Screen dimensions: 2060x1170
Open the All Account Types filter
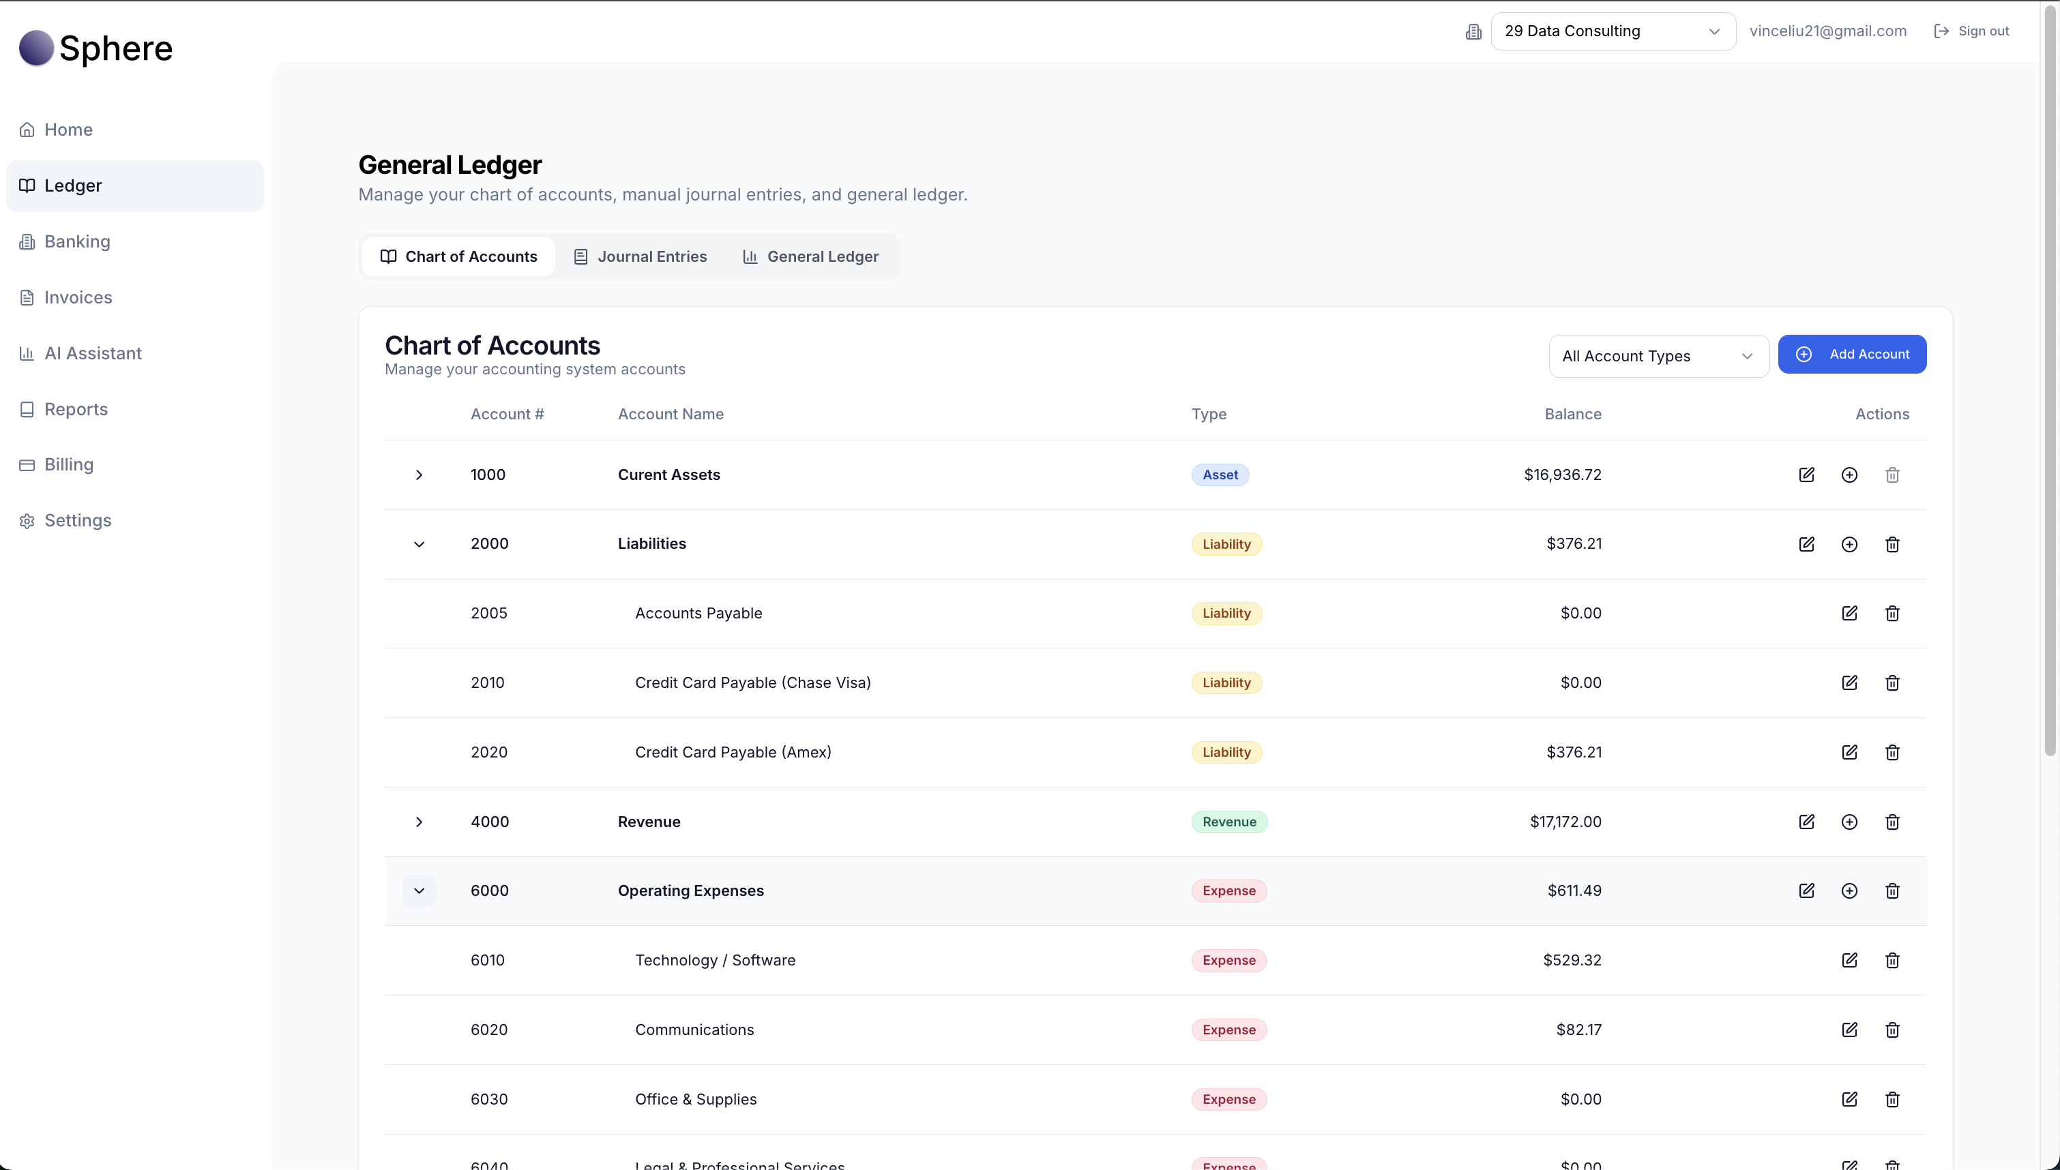coord(1658,356)
